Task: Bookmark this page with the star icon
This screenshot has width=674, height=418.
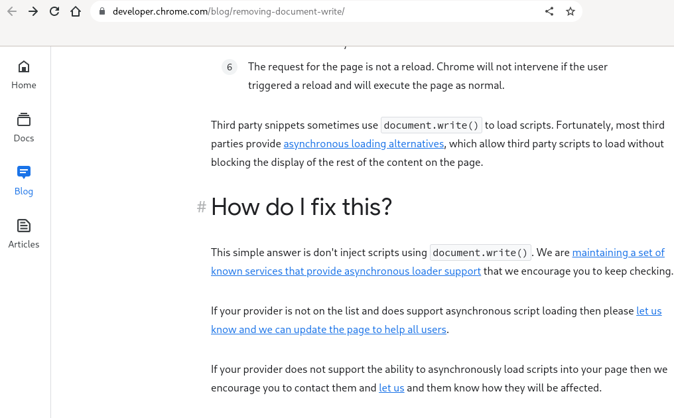Action: tap(570, 11)
